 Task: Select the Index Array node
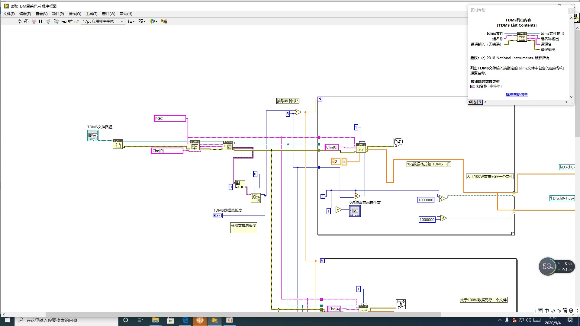240,184
